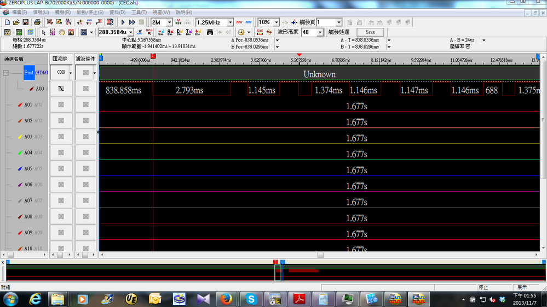Collapse the Bus1 tree node
547x307 pixels.
click(6, 73)
